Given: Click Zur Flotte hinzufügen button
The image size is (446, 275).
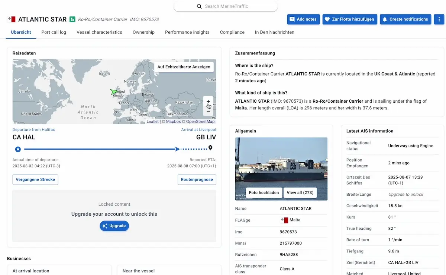Looking at the screenshot, I should [x=350, y=19].
